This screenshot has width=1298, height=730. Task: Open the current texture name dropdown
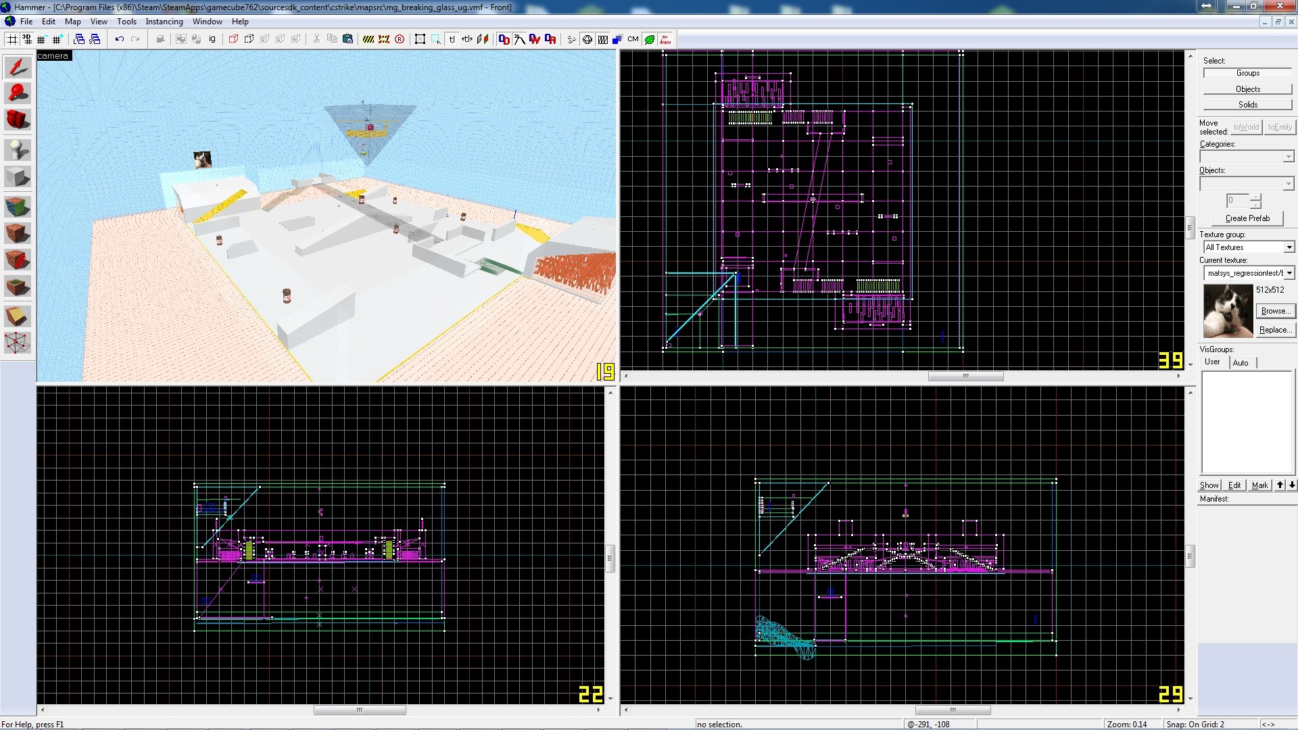point(1290,272)
